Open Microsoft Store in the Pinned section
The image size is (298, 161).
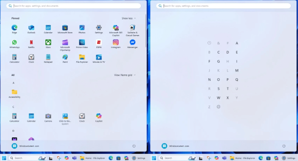coord(65,29)
